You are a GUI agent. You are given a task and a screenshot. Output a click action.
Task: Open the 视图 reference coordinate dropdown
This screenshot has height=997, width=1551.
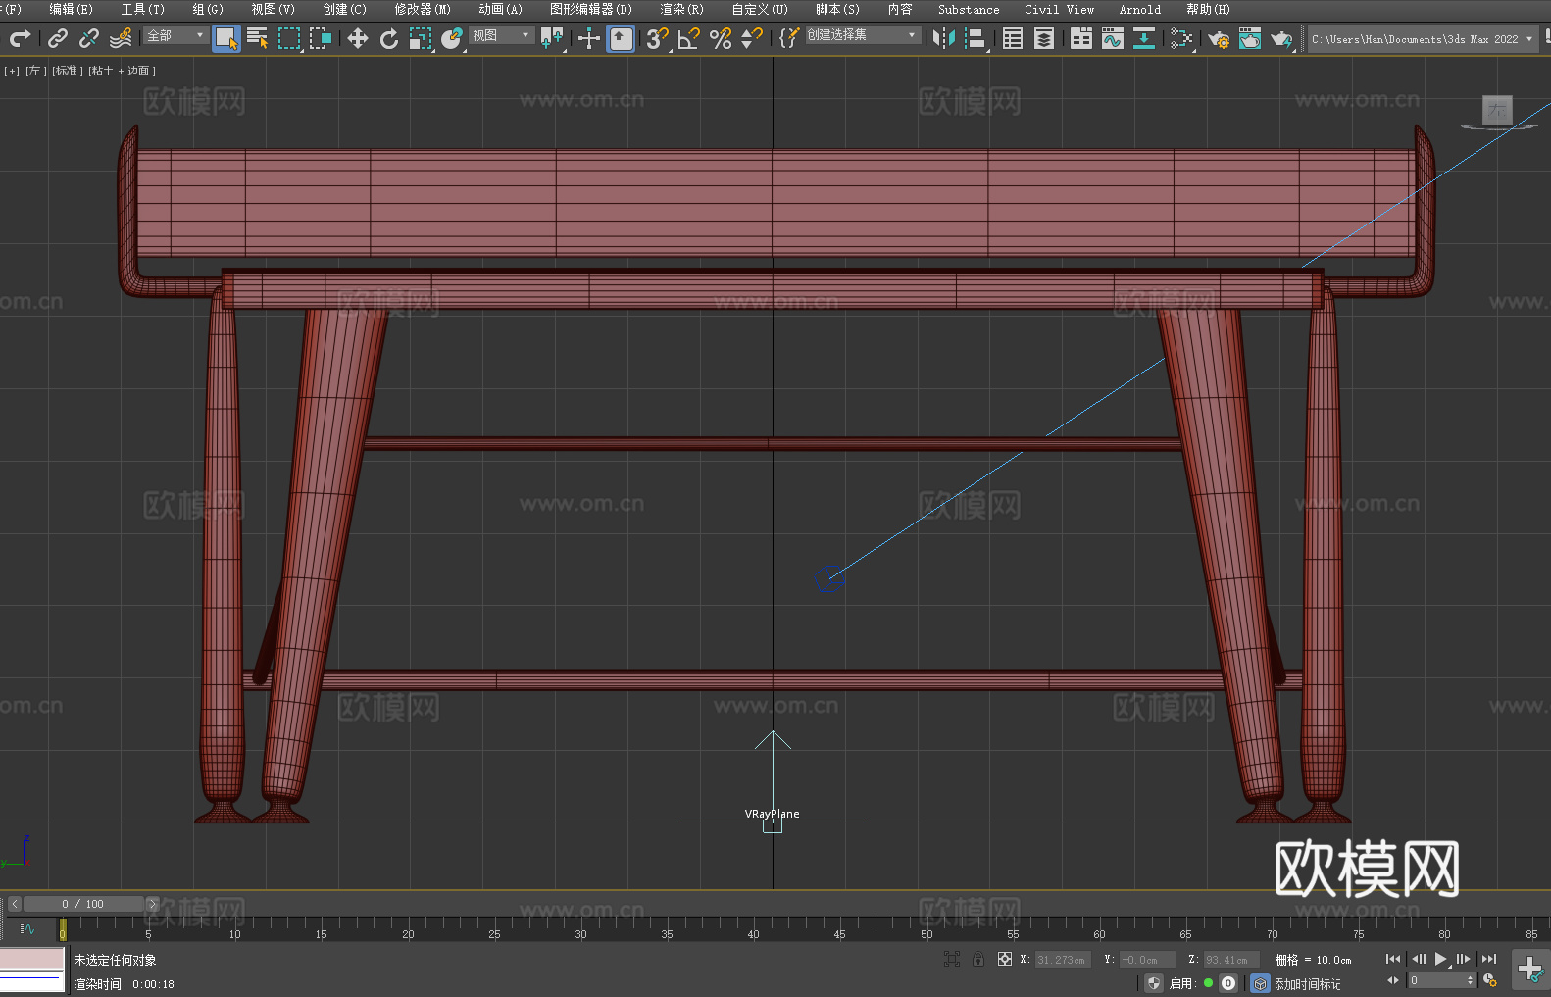click(x=501, y=35)
